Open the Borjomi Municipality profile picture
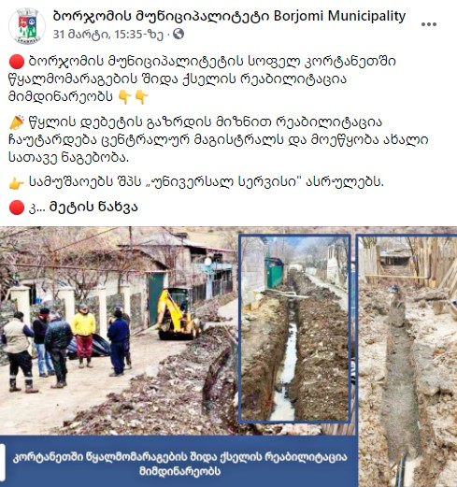This screenshot has height=487, width=457. pos(27,25)
